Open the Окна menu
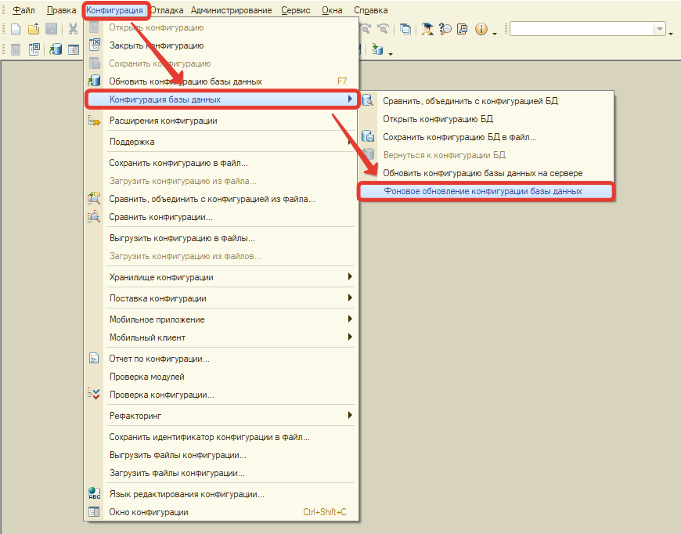The height and width of the screenshot is (534, 681). click(x=332, y=10)
